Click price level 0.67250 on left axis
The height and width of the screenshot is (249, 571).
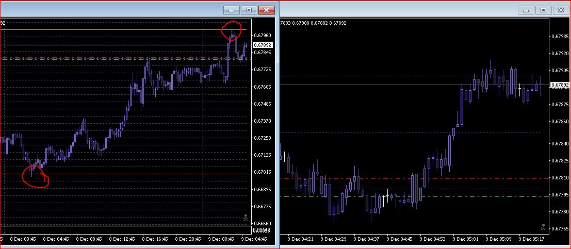point(262,138)
